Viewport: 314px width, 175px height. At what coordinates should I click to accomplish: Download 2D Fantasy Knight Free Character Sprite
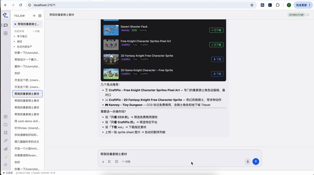[x=217, y=59]
